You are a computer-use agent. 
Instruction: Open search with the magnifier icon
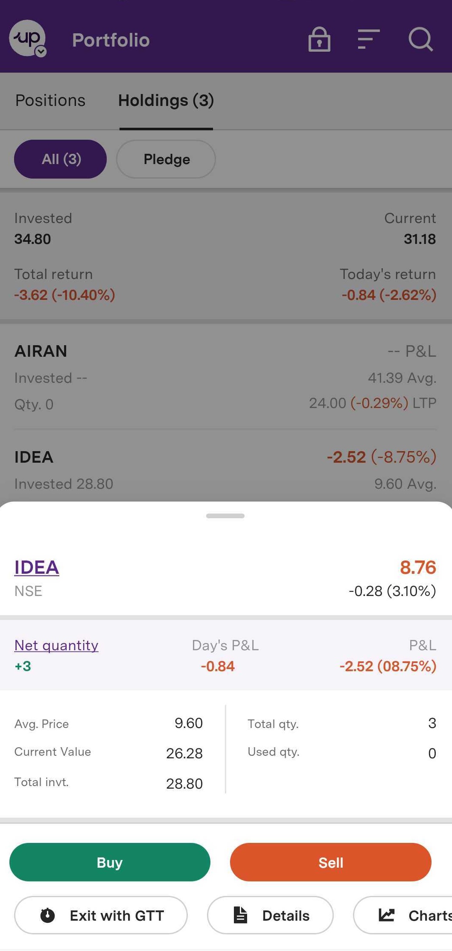pyautogui.click(x=420, y=40)
